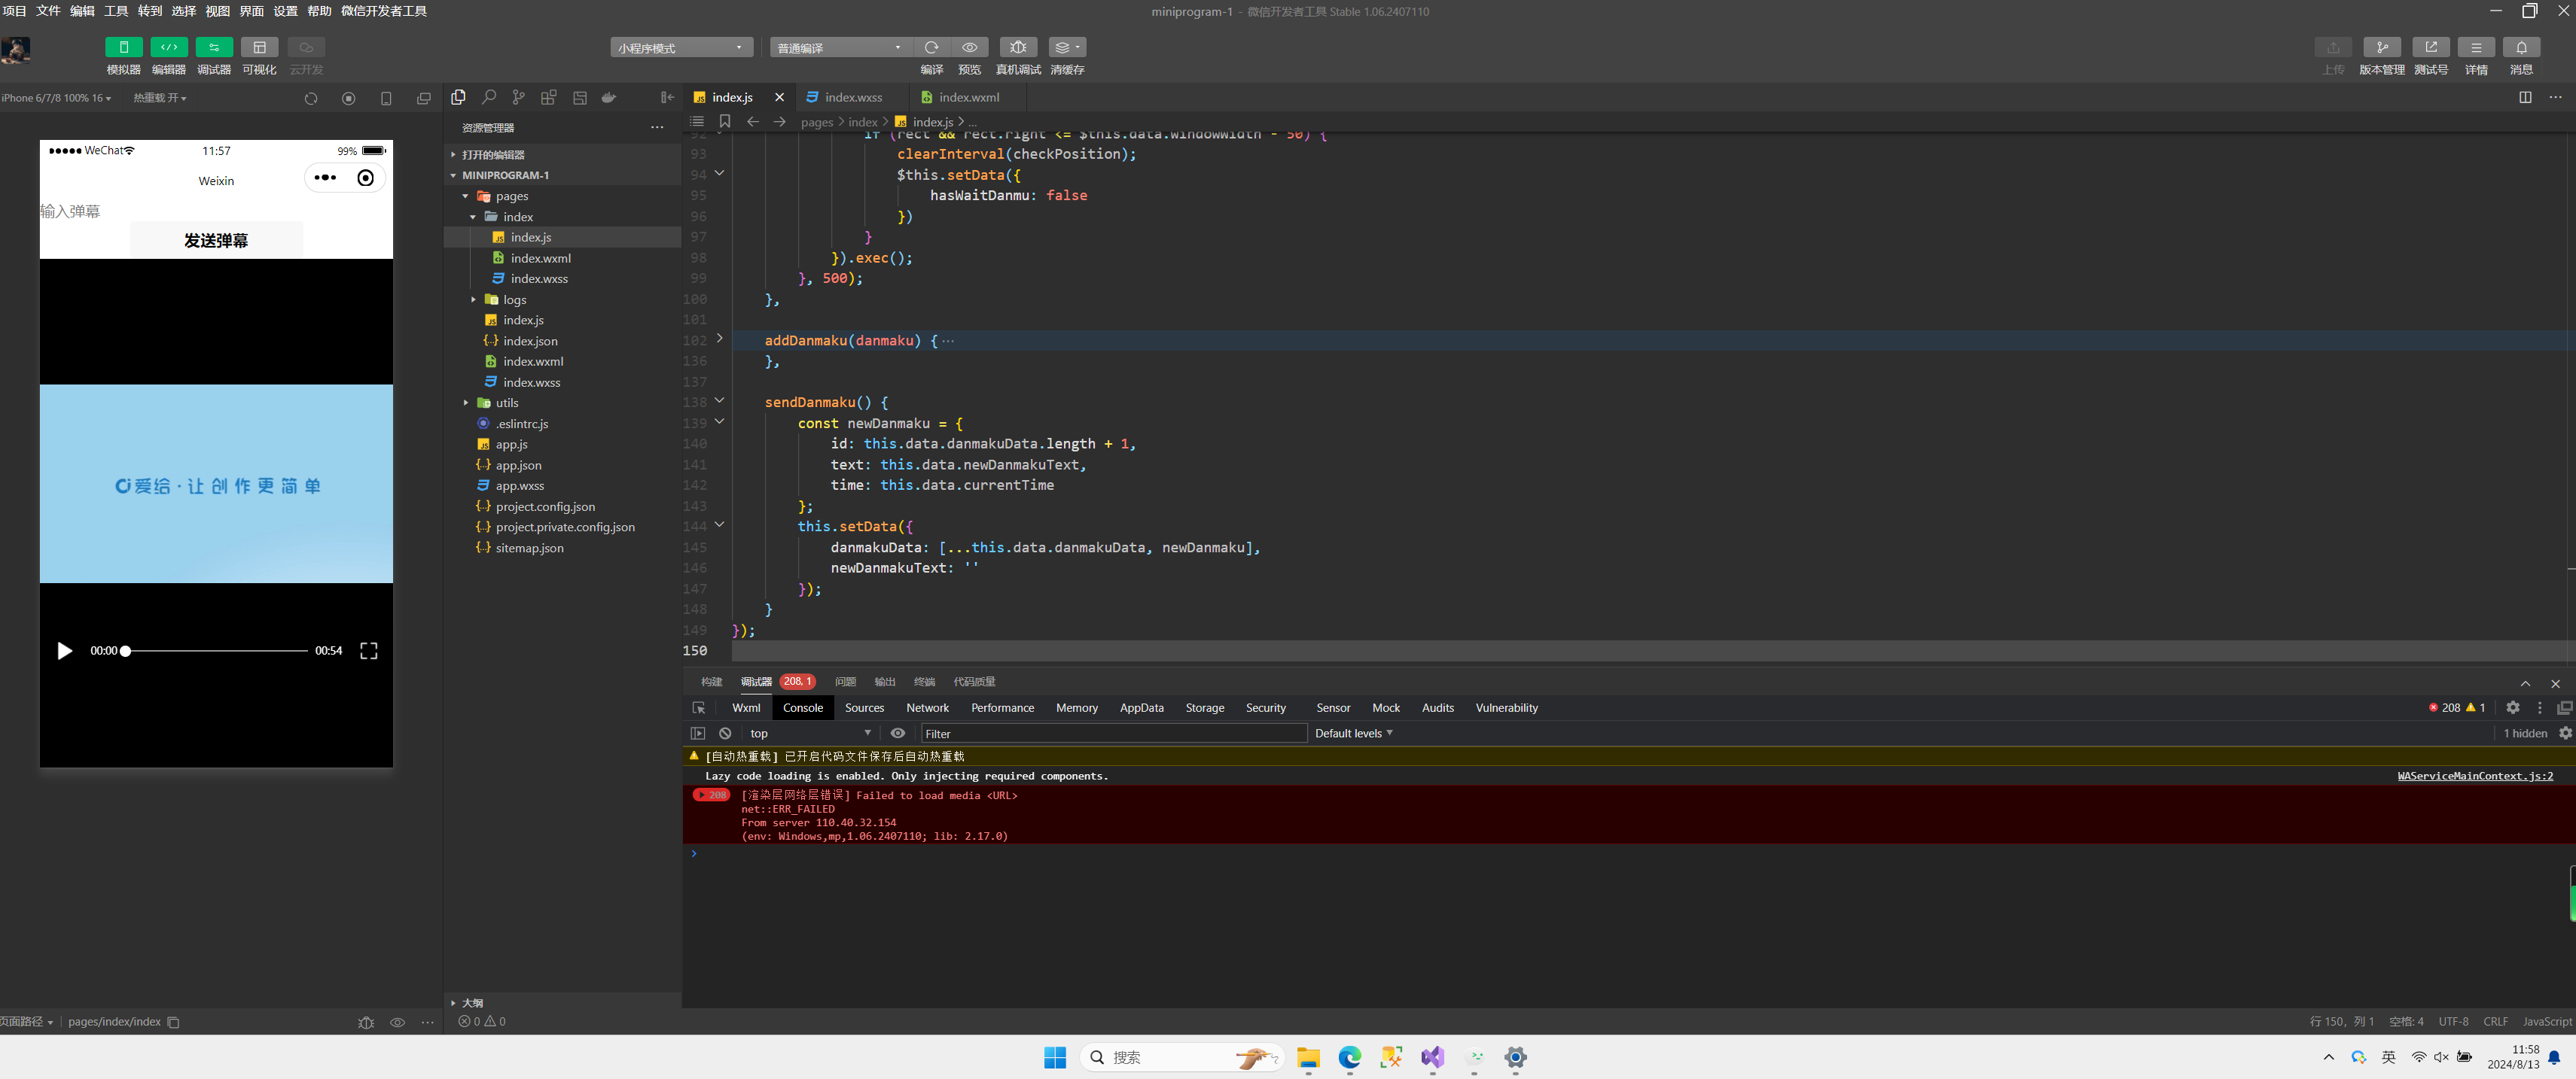
Task: Click the 编译 compile refresh icon
Action: (x=931, y=47)
